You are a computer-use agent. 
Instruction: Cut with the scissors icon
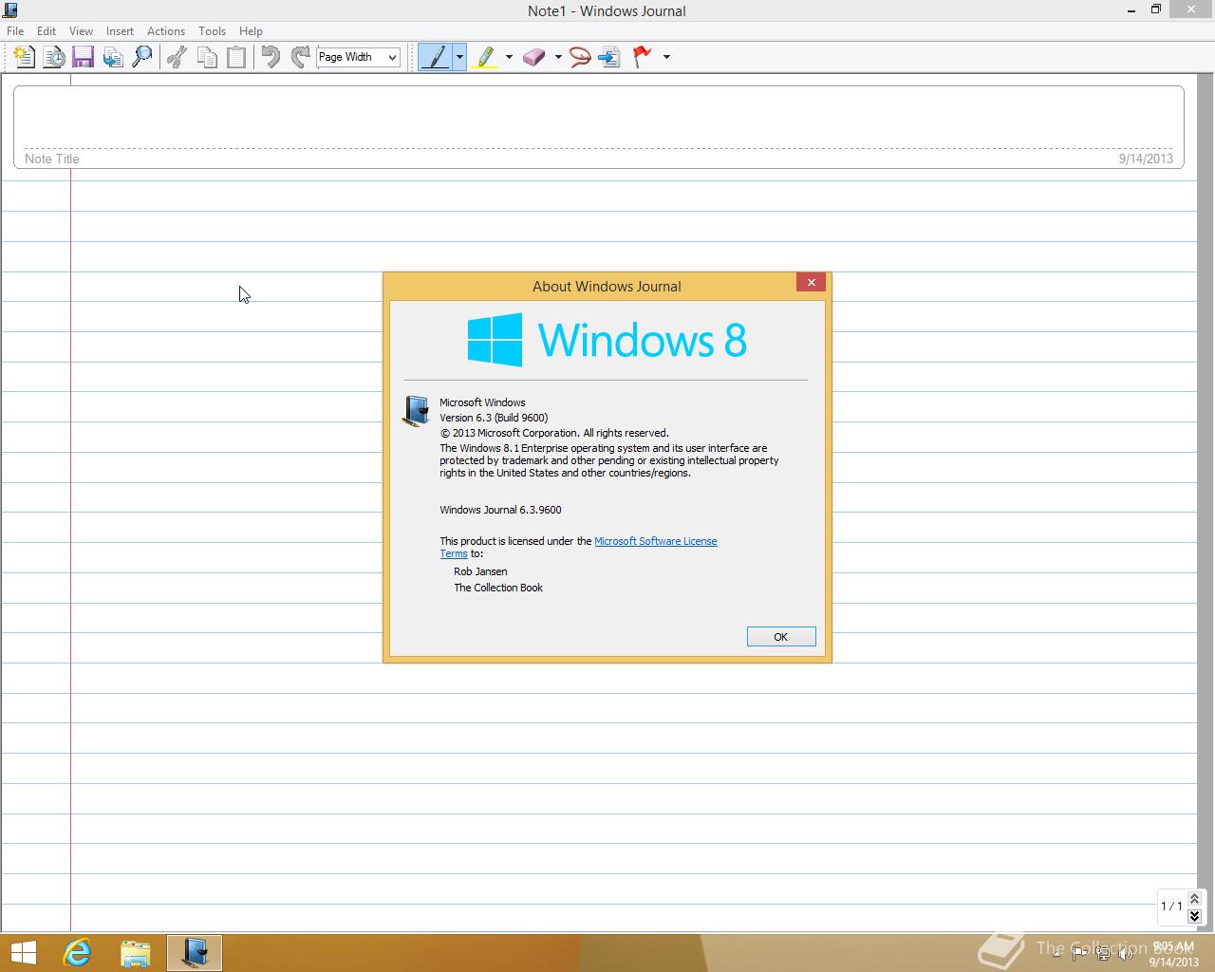tap(177, 57)
